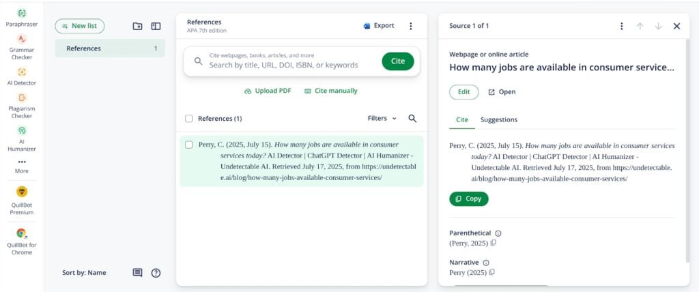Switch to the Cite tab
This screenshot has height=292, width=699.
(462, 119)
